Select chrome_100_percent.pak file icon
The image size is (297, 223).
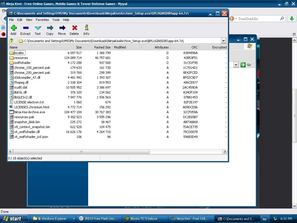tap(12, 67)
